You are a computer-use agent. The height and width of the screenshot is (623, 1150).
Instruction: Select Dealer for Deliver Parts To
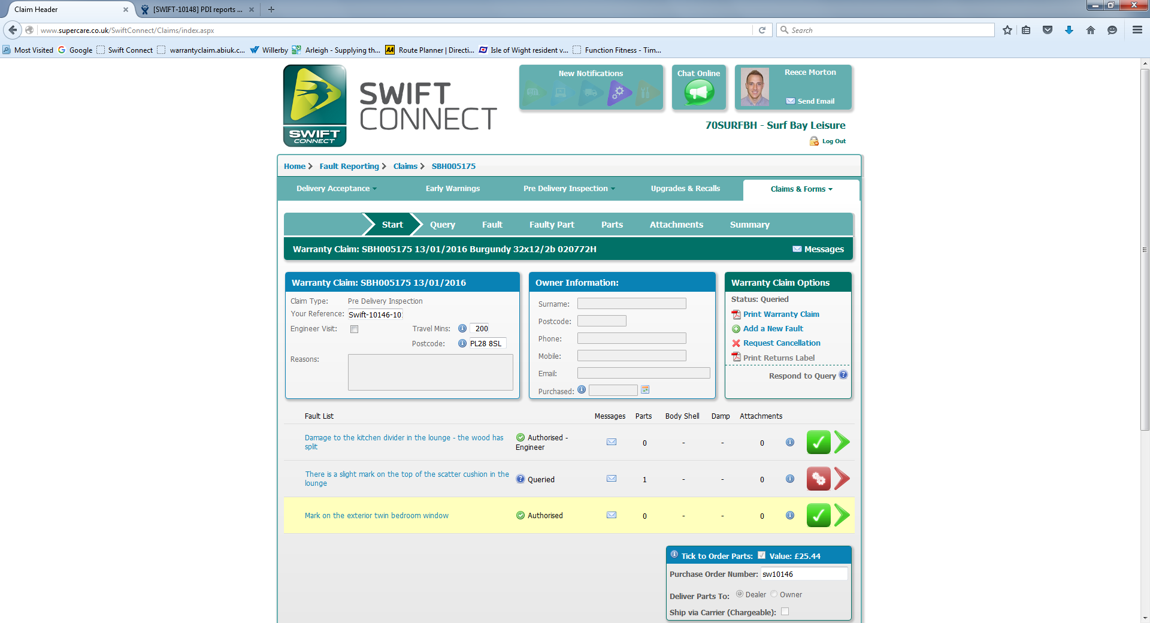point(740,594)
